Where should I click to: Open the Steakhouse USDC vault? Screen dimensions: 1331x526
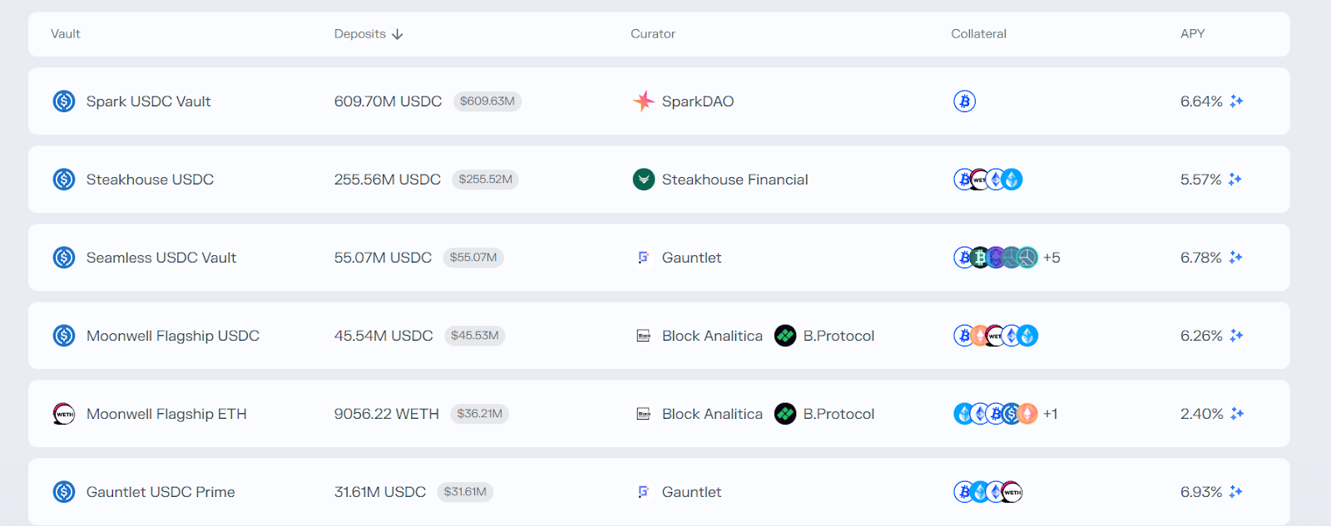[150, 179]
